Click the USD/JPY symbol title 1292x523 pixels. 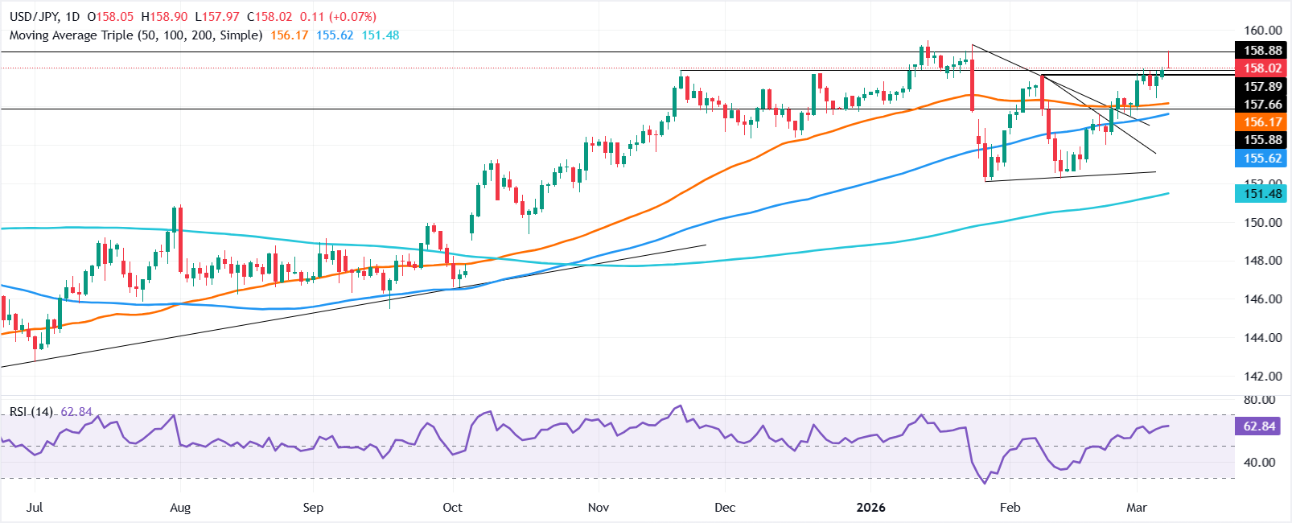pyautogui.click(x=35, y=17)
